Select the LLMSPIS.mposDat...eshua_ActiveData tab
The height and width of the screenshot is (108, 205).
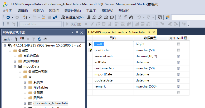(x=116, y=32)
